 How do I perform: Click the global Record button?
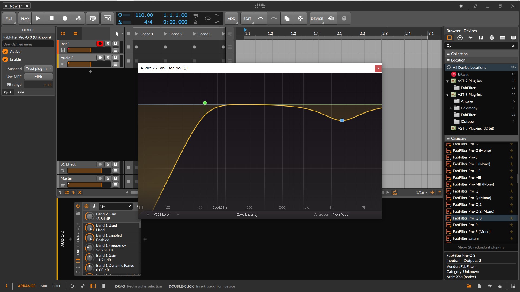click(x=65, y=18)
